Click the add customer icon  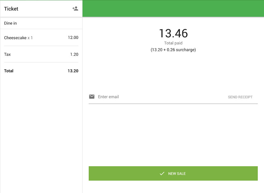click(x=76, y=9)
